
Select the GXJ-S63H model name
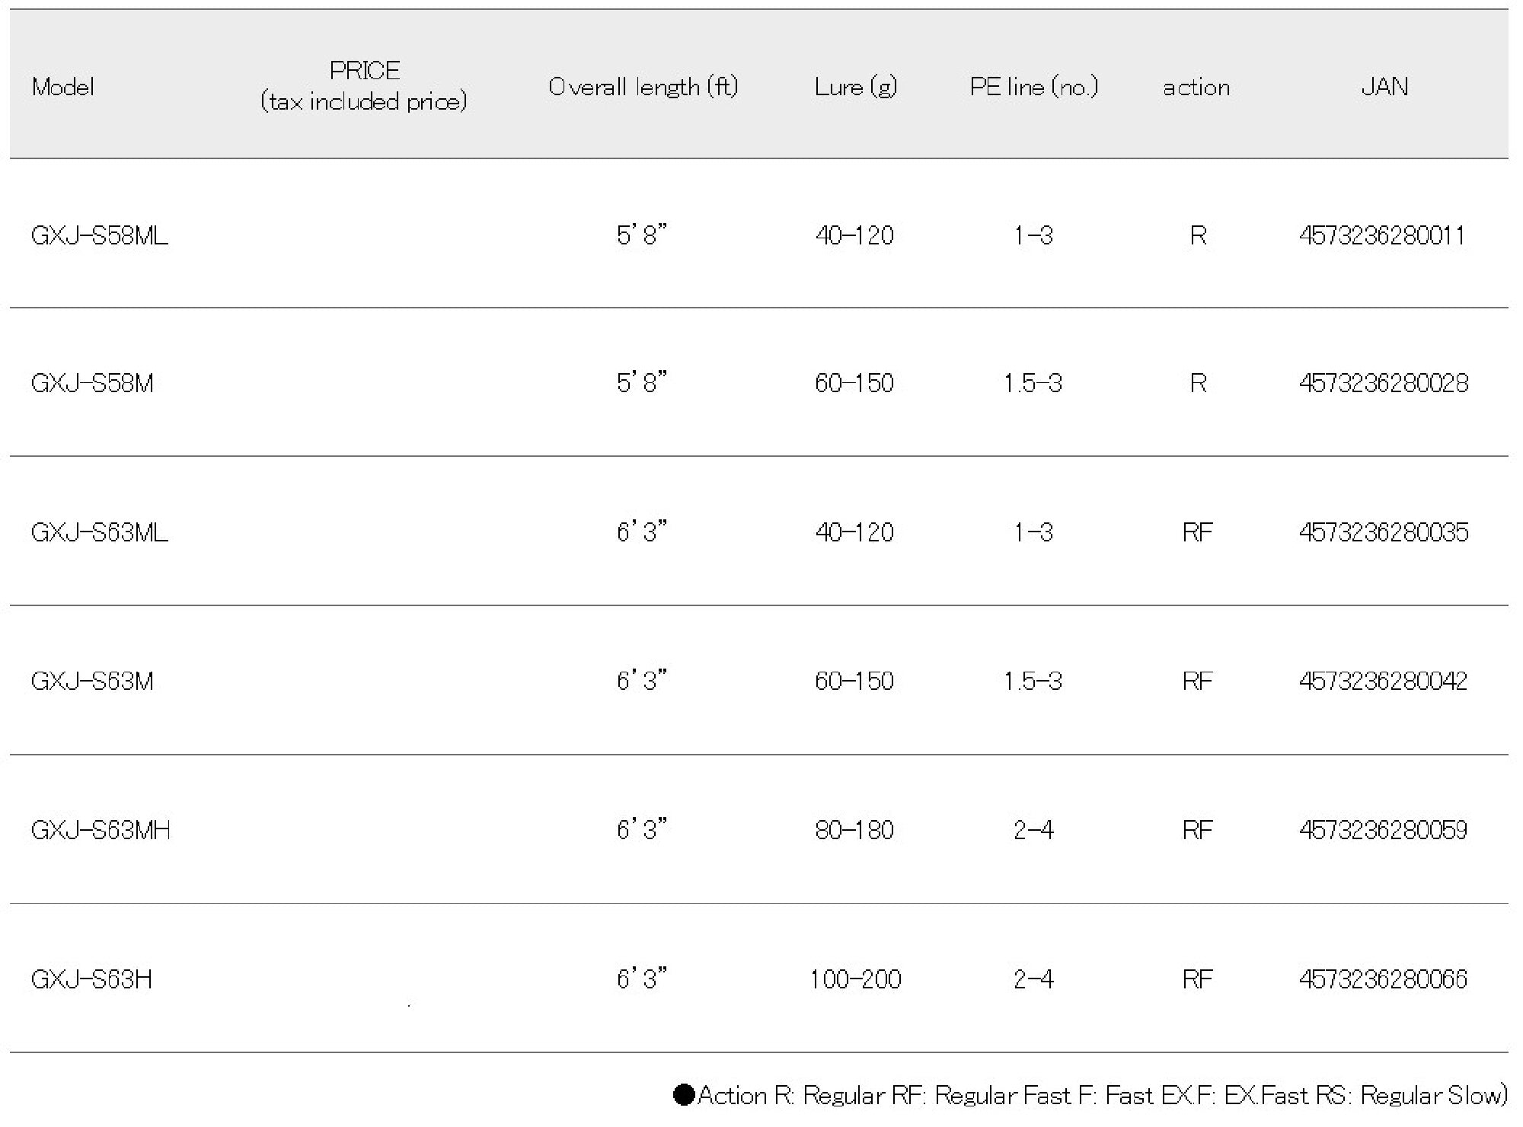tap(91, 979)
